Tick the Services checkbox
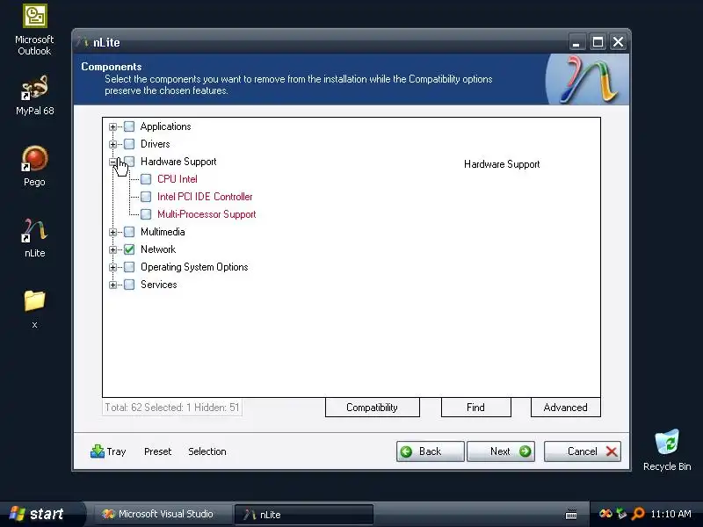 (x=129, y=285)
